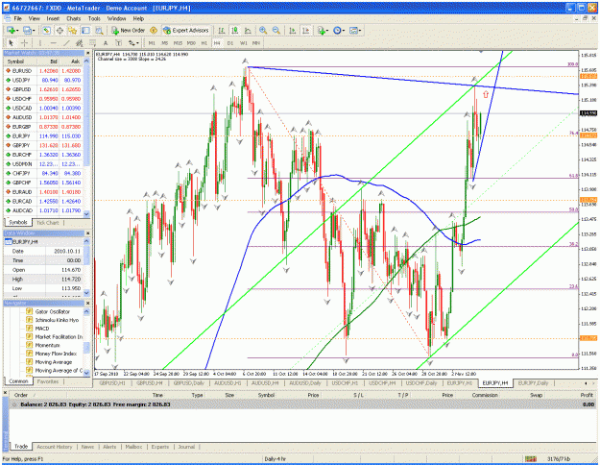This screenshot has width=600, height=465.
Task: Switch to M1 timeframe
Action: pyautogui.click(x=152, y=43)
